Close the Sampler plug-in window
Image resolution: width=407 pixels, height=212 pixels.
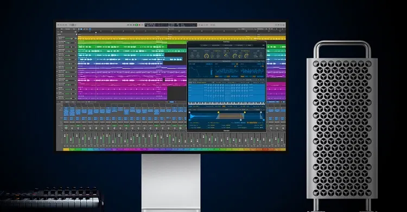[188, 42]
